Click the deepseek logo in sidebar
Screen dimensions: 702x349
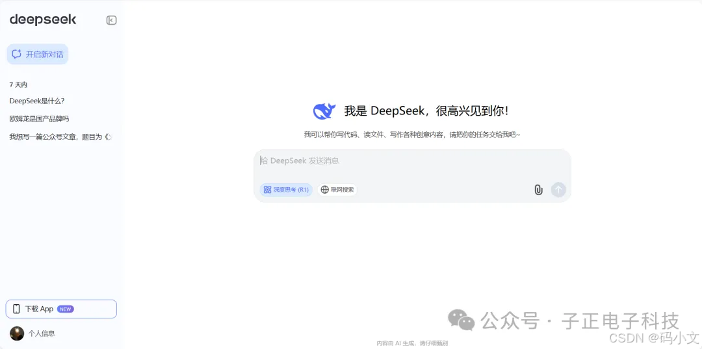coord(43,19)
